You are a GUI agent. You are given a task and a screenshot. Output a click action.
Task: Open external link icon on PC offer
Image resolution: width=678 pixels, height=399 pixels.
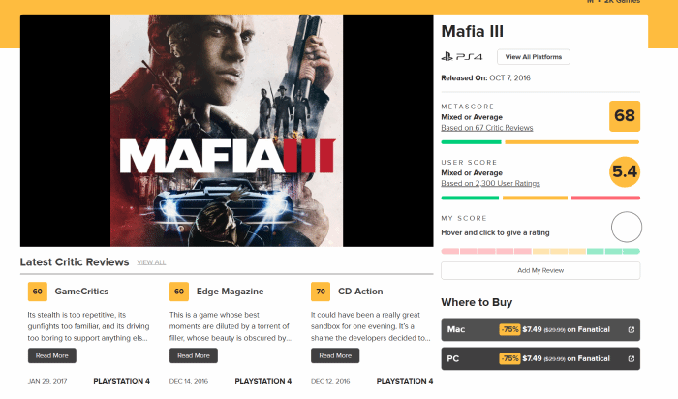(x=631, y=358)
